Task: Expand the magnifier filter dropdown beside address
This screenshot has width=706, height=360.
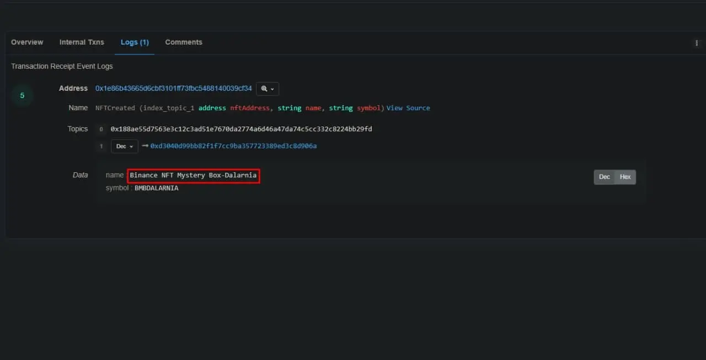Action: pyautogui.click(x=268, y=89)
